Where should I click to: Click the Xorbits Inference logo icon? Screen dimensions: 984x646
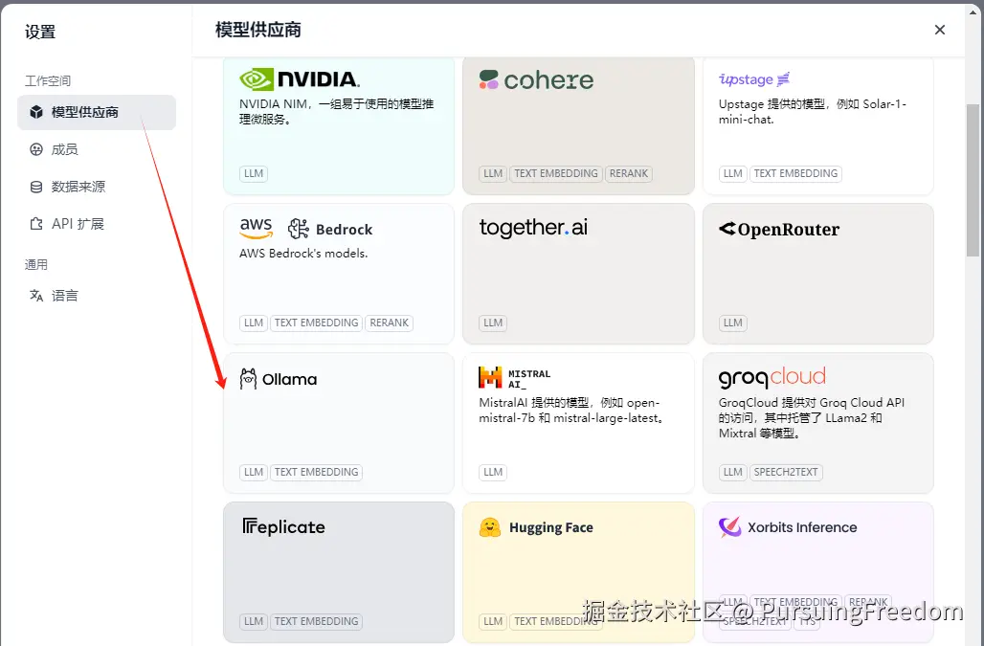(x=729, y=527)
